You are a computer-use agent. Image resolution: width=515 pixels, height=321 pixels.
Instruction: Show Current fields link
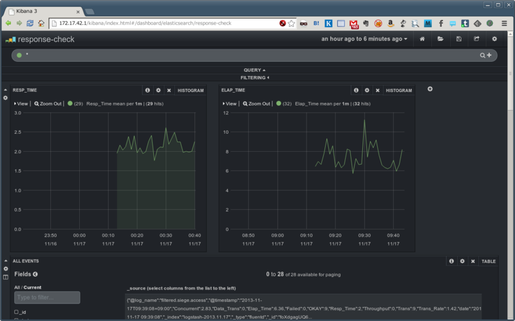tap(32, 287)
